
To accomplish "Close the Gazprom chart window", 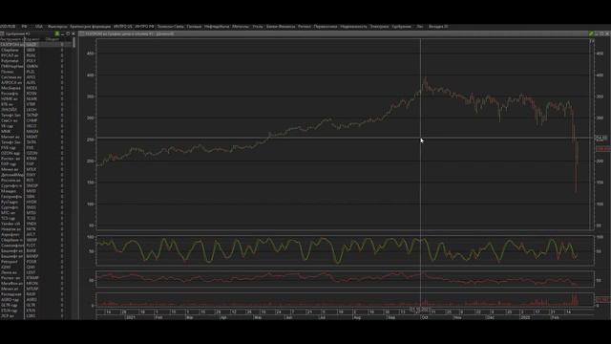I will click(607, 34).
